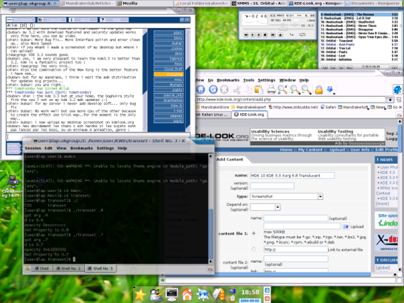
Task: Click the Upload icon next to content file field
Action: click(x=345, y=226)
